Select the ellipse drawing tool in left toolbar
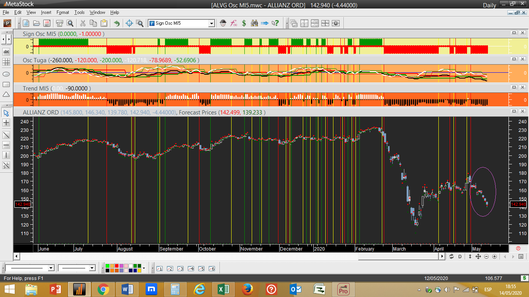This screenshot has width=529, height=297. pyautogui.click(x=6, y=73)
